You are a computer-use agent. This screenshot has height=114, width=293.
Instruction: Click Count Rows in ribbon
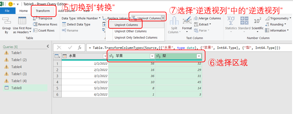[x=44, y=31]
